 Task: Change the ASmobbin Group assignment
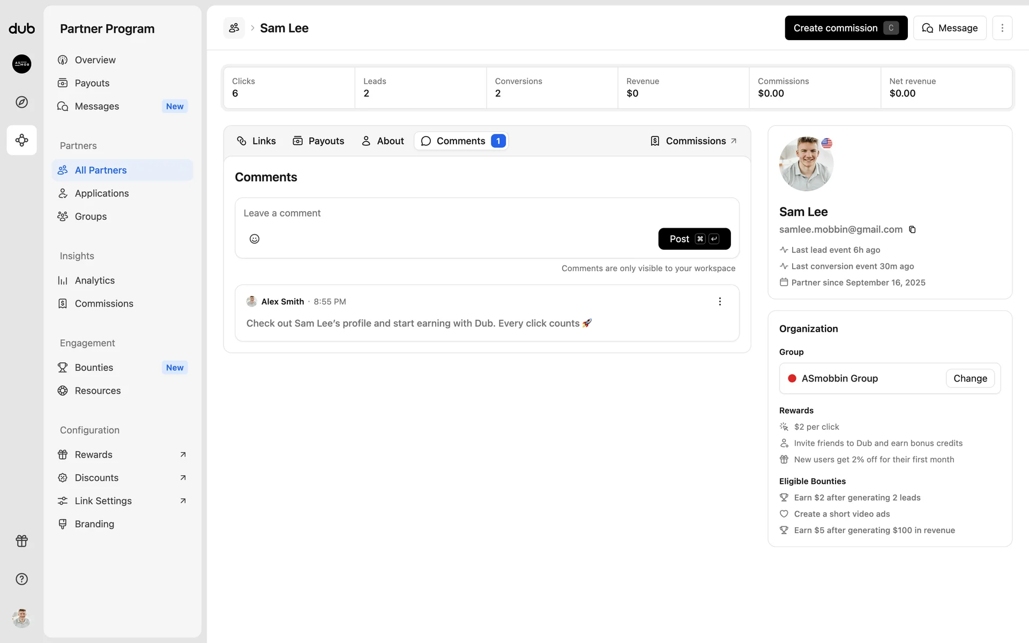(970, 378)
